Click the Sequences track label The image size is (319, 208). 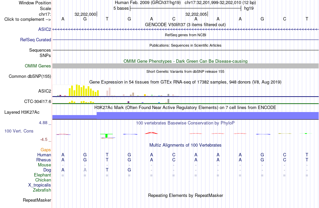pyautogui.click(x=40, y=50)
